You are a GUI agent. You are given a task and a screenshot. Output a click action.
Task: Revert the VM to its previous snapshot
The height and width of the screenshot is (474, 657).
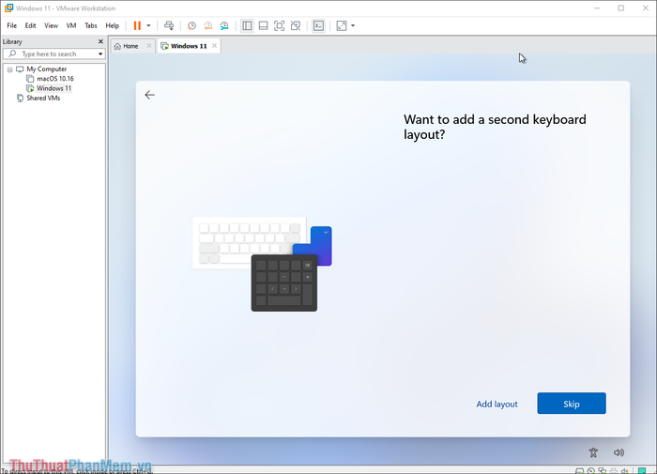pos(207,25)
